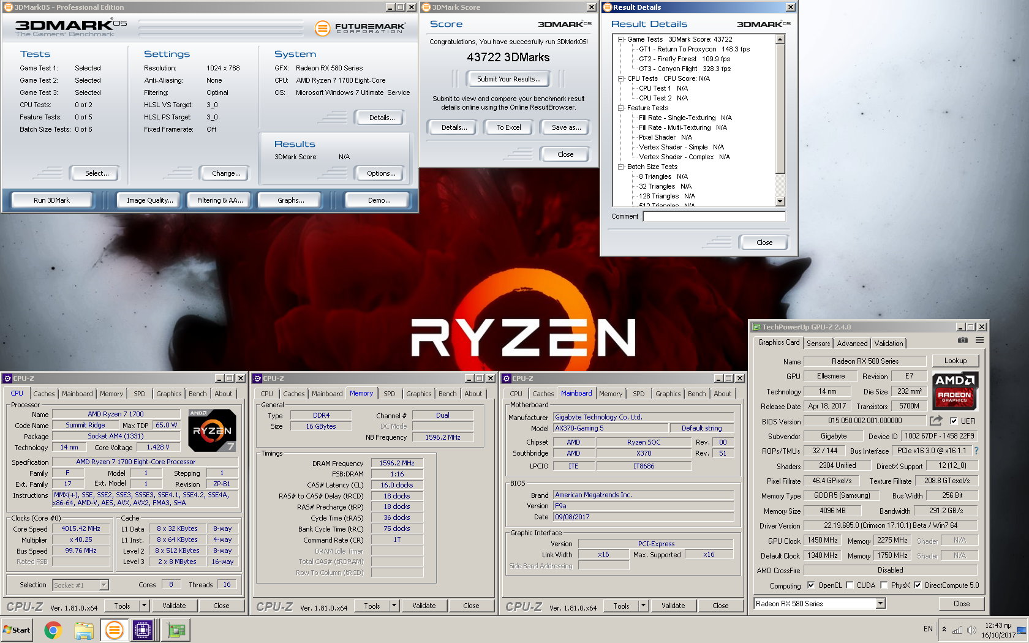Click the network signal tray icon
The height and width of the screenshot is (643, 1029).
click(957, 630)
